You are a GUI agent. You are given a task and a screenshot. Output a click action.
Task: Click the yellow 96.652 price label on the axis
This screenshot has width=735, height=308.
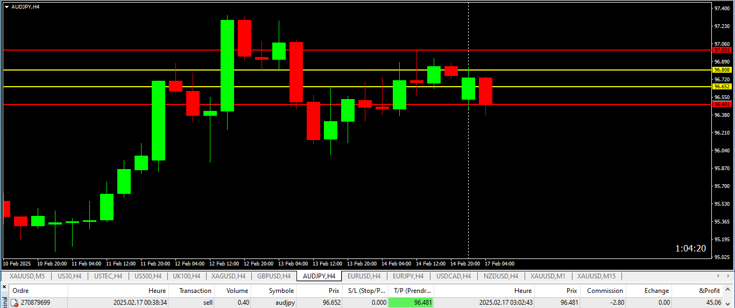pos(722,86)
